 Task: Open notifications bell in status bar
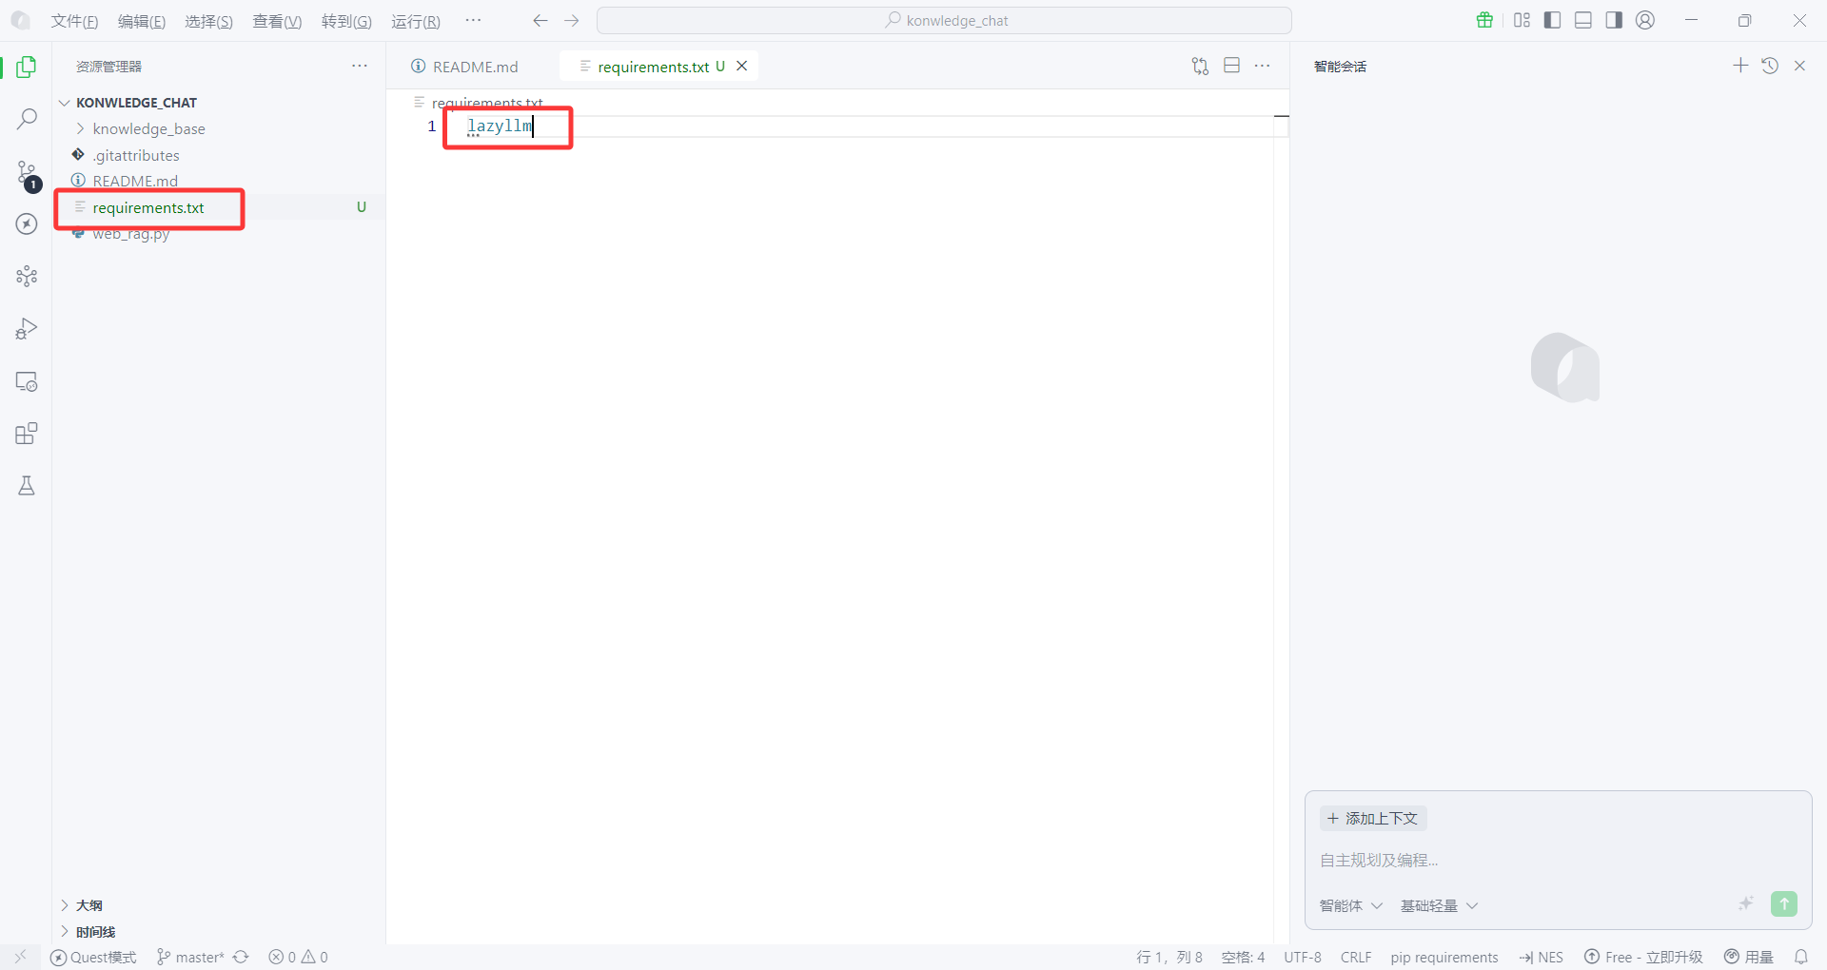[1800, 957]
